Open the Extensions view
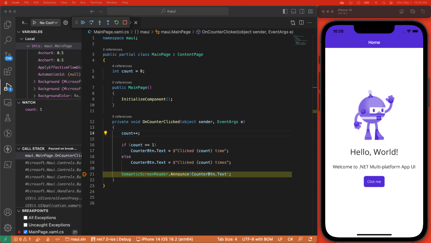Image resolution: width=431 pixels, height=243 pixels. click(x=8, y=71)
